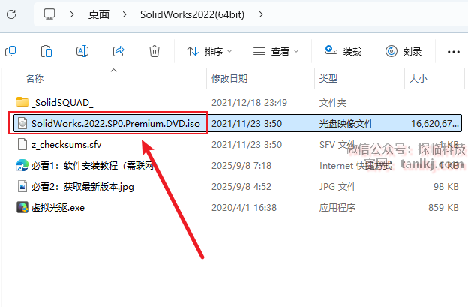The width and height of the screenshot is (468, 307).
Task: Click the Delete trash can icon
Action: 154,51
